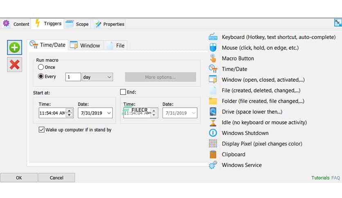Select the Windows Service gears icon
The image size is (342, 198).
213,165
